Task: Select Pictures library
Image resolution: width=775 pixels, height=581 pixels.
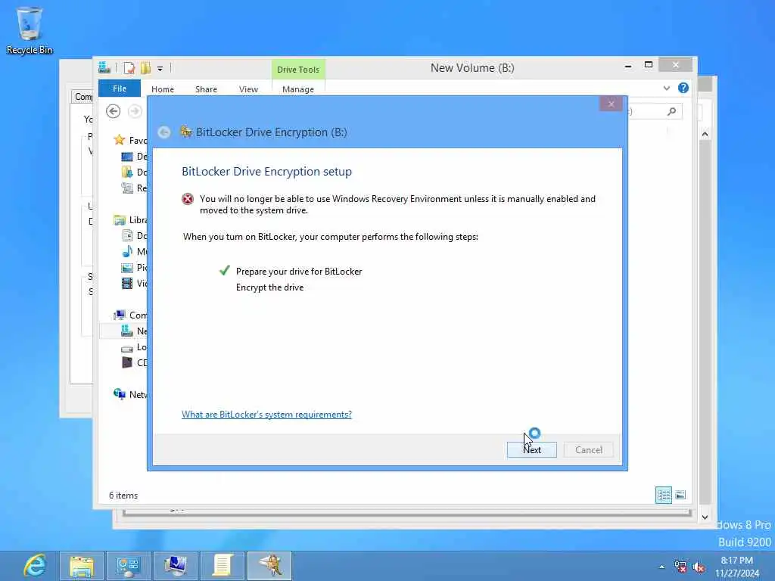Action: pos(134,267)
